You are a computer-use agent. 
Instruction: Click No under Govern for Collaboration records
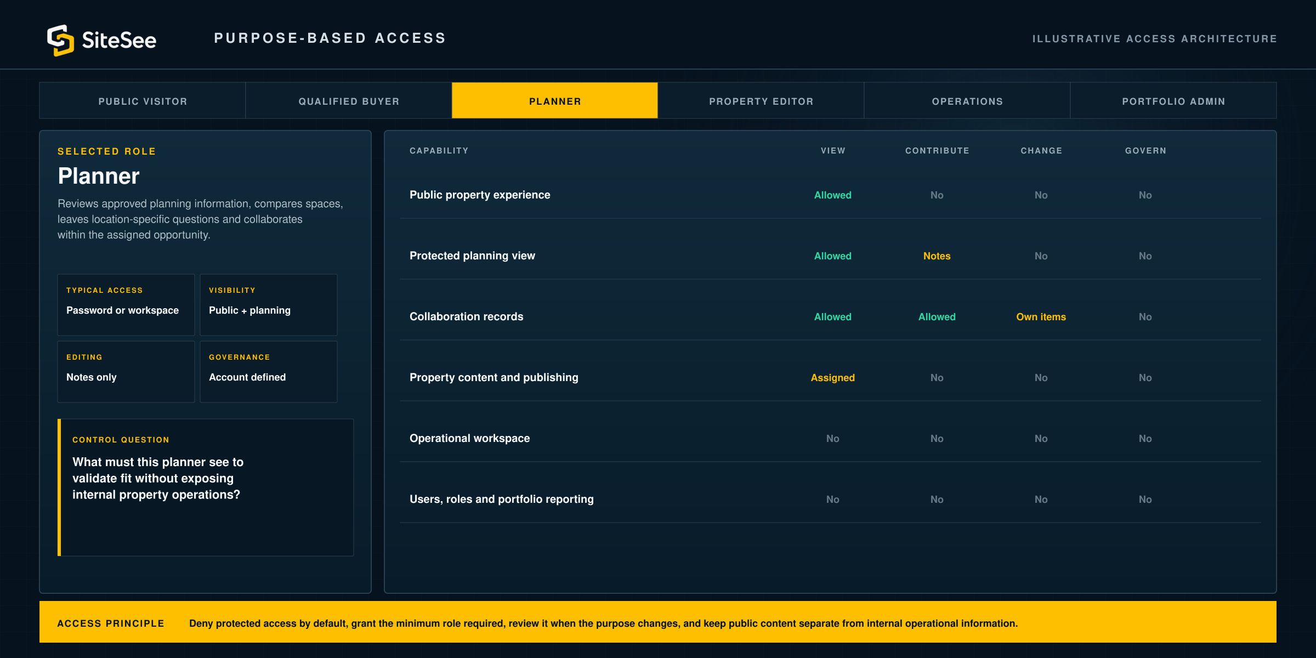pyautogui.click(x=1145, y=317)
